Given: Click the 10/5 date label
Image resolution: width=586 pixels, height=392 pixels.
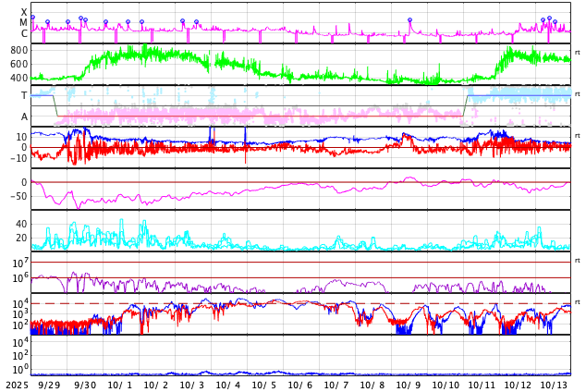Looking at the screenshot, I should point(264,384).
